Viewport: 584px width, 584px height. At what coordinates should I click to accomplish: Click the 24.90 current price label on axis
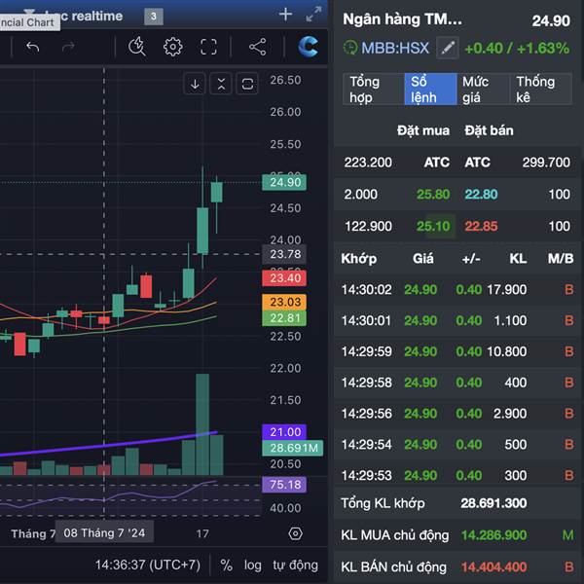(284, 183)
